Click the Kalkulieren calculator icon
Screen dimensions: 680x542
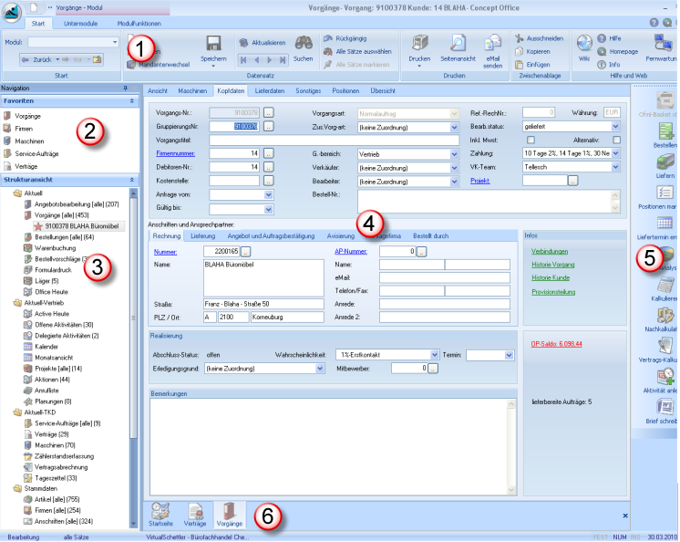coord(665,286)
